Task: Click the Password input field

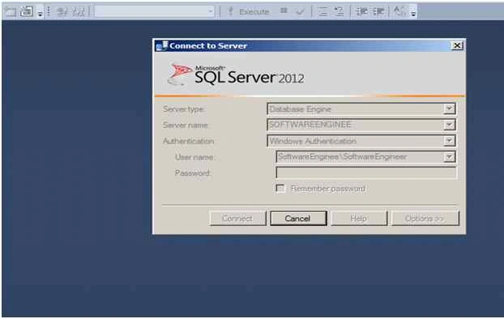Action: point(366,172)
